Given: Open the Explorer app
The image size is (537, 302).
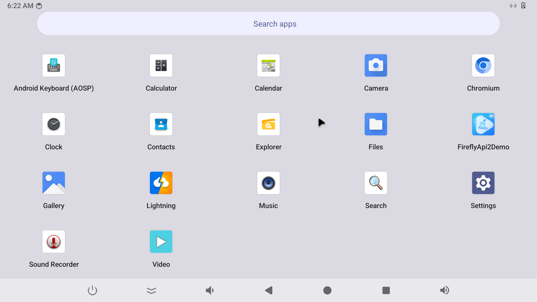Looking at the screenshot, I should point(268,124).
